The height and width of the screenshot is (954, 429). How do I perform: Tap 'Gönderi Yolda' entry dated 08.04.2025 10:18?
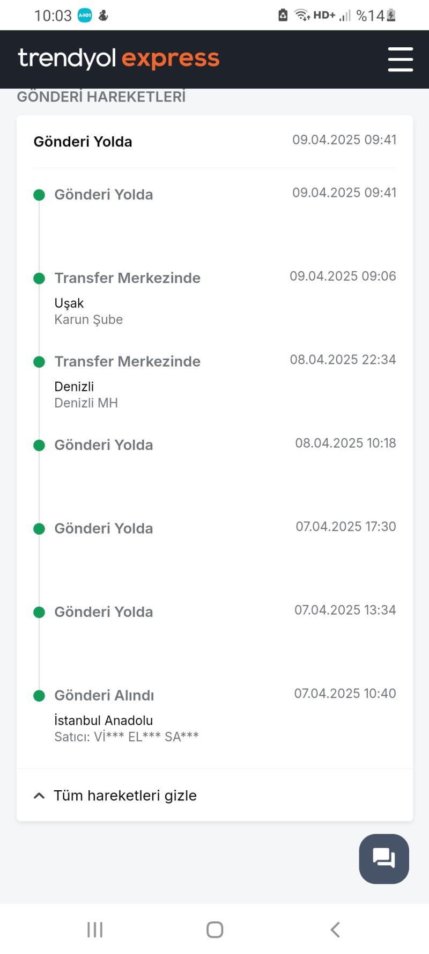[214, 445]
